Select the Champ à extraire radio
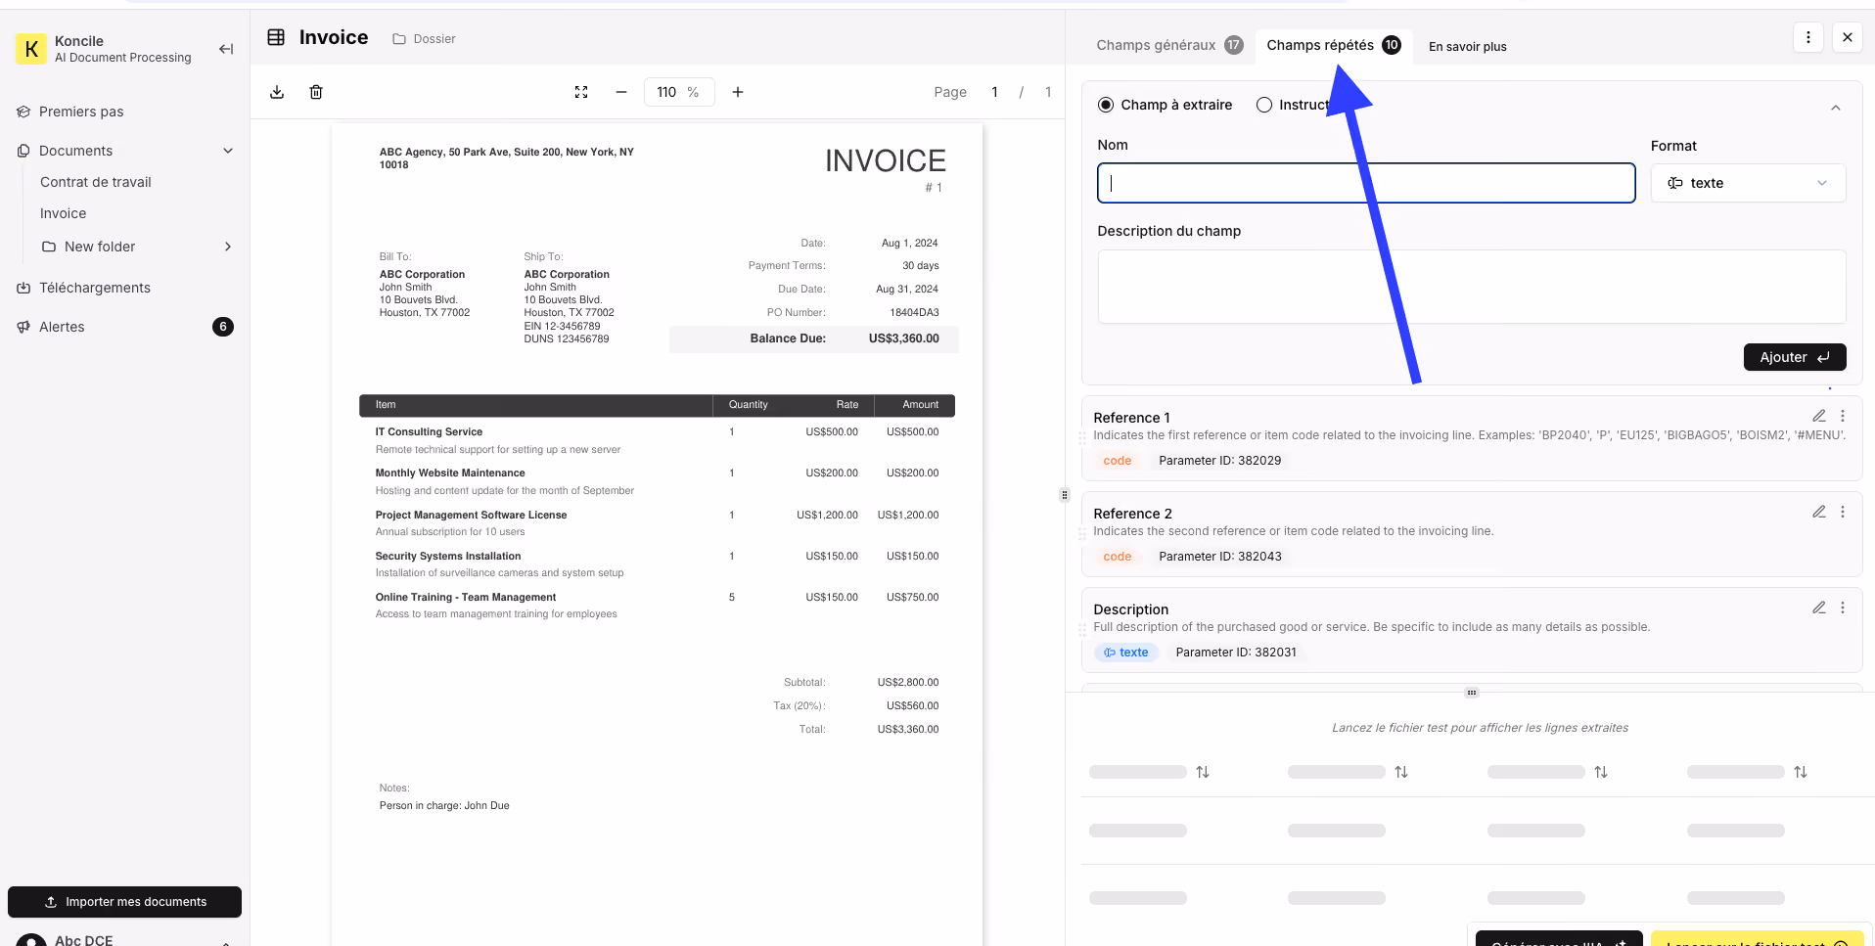Image resolution: width=1875 pixels, height=946 pixels. click(x=1106, y=105)
